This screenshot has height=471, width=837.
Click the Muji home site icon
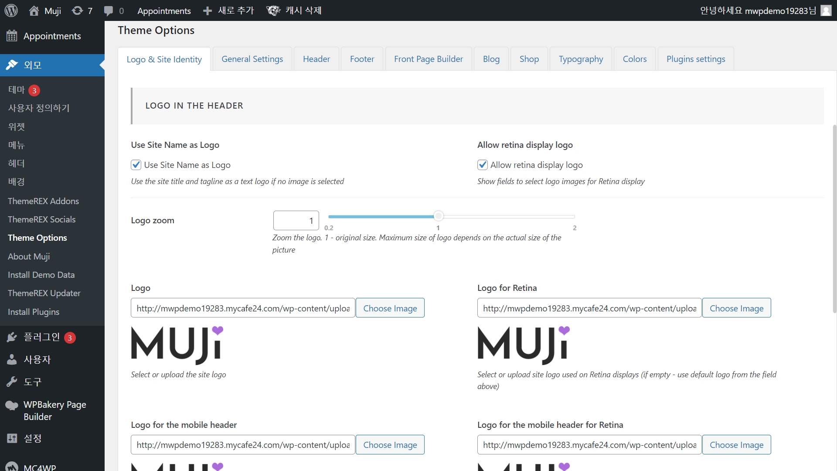click(34, 11)
